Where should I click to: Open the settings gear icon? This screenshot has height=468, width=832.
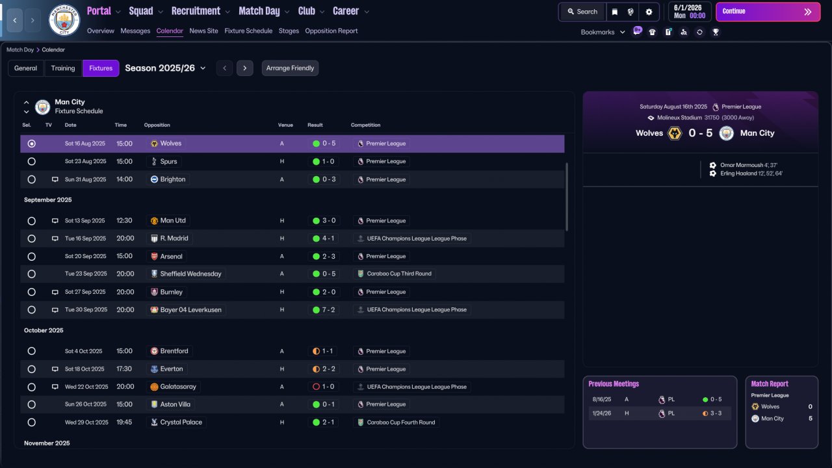click(x=649, y=12)
